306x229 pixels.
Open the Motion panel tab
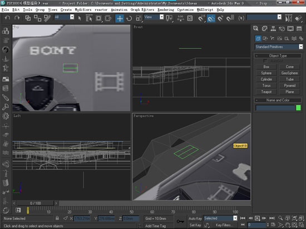(x=282, y=29)
